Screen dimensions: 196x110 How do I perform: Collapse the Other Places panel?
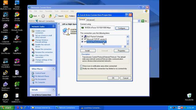coord(53,68)
